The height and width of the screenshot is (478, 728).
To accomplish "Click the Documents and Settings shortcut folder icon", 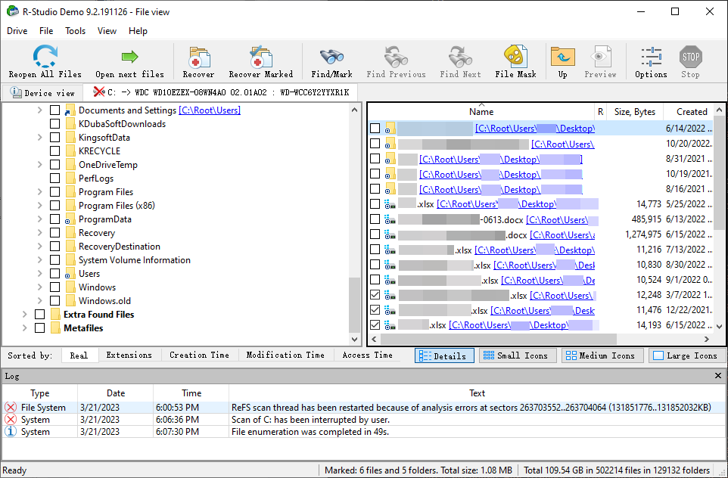I will click(x=70, y=110).
